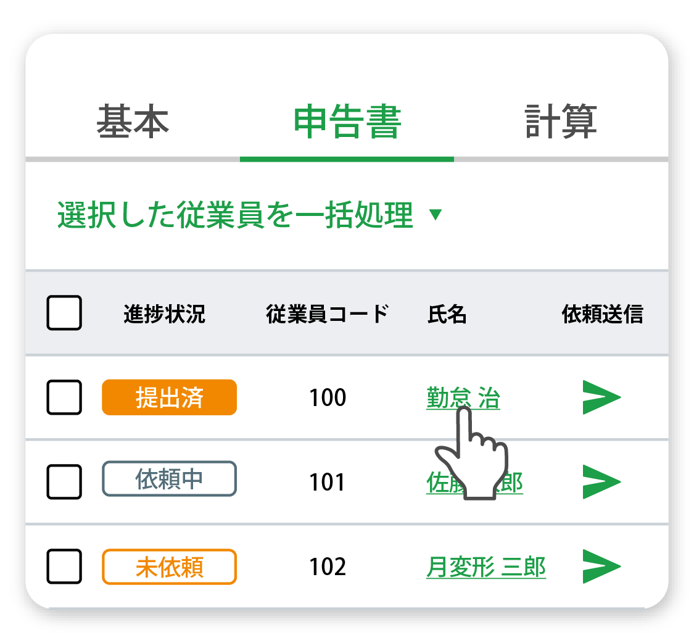Switch to the 基本 tab
This screenshot has width=694, height=643.
133,122
